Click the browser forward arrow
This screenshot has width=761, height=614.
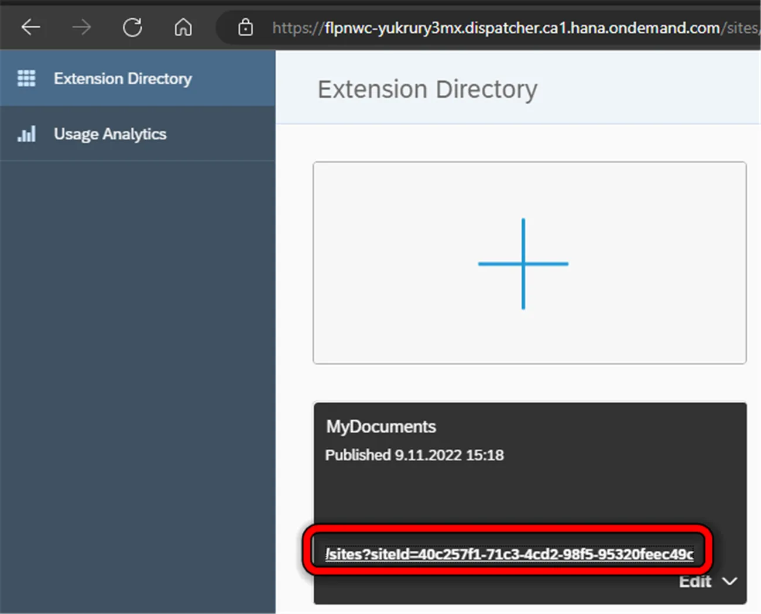81,27
